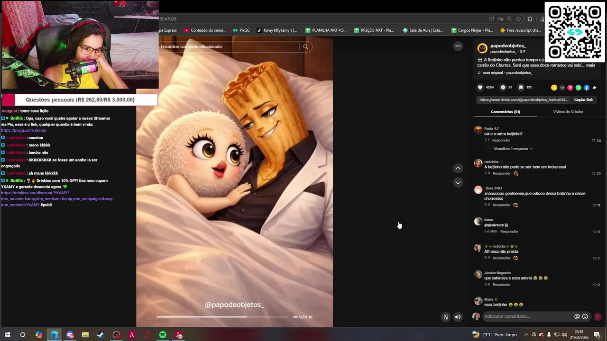The height and width of the screenshot is (341, 607).
Task: Open 'som original - papodeobjetos_' sound link
Action: tap(507, 73)
